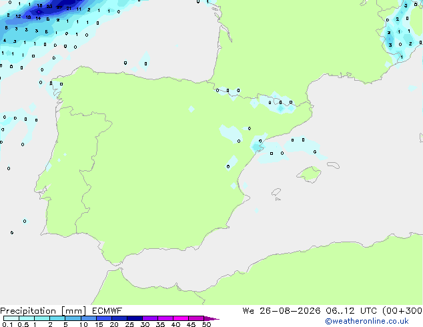
Task: Click the "23" precipitation value on map
Action: coord(49,6)
